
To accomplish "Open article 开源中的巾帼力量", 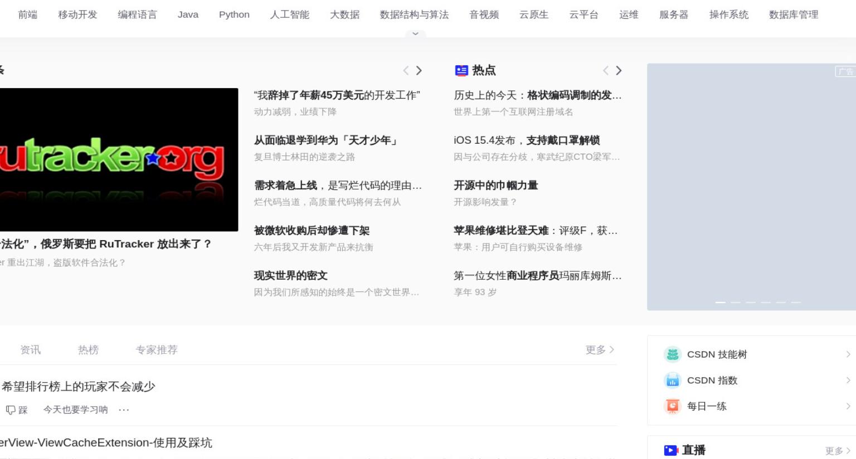I will click(496, 185).
